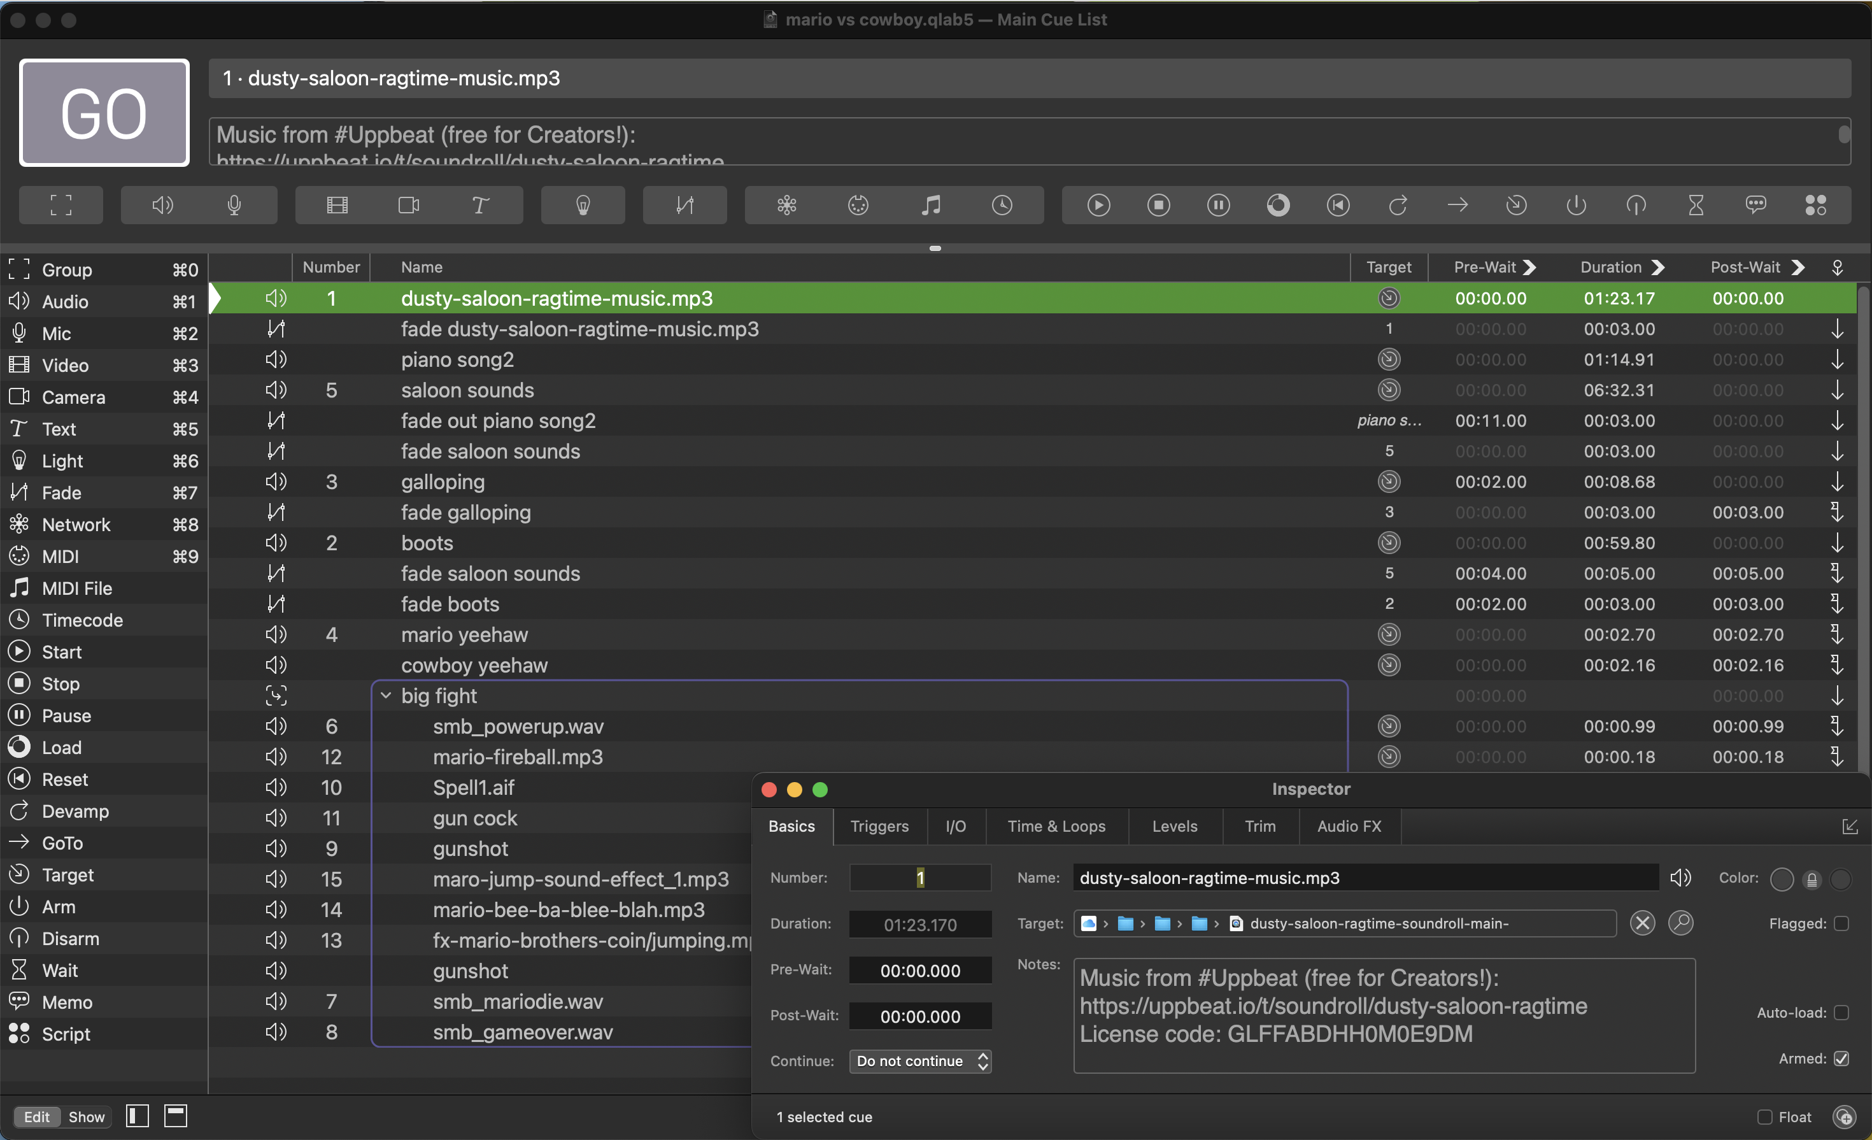Open the Time & Loops tab

click(1056, 826)
